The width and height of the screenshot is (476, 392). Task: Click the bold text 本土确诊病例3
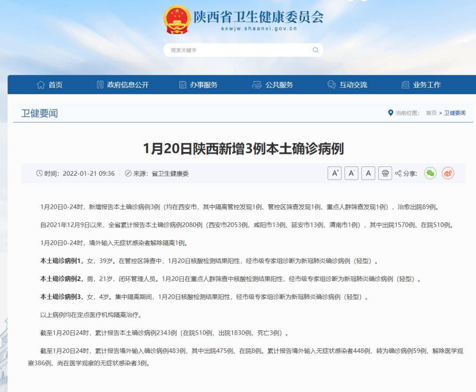60,297
